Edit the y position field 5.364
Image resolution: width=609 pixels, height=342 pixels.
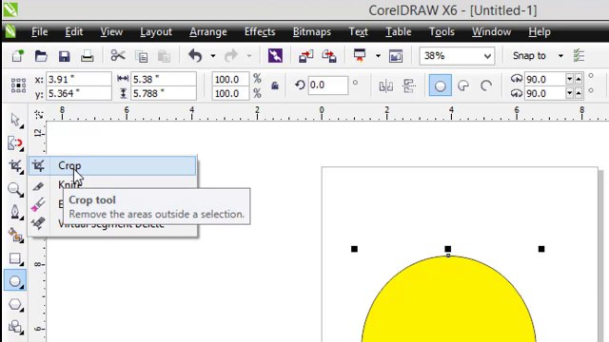[x=78, y=93]
